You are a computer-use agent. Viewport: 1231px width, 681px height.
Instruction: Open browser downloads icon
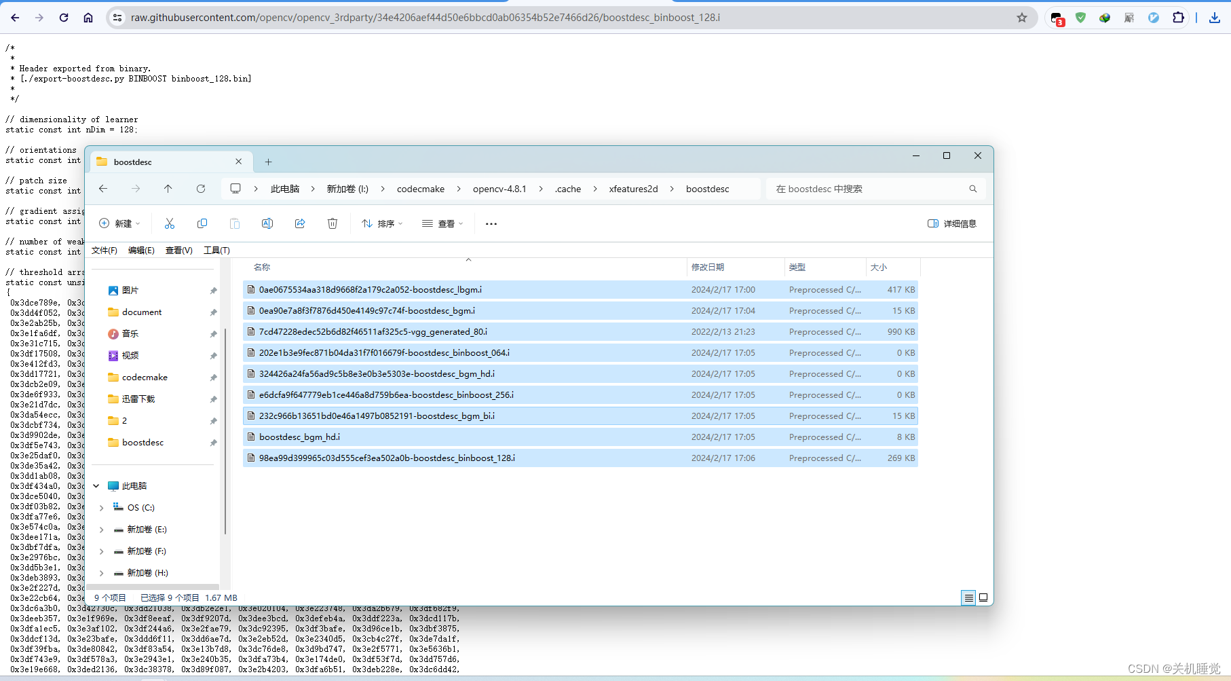pos(1214,18)
